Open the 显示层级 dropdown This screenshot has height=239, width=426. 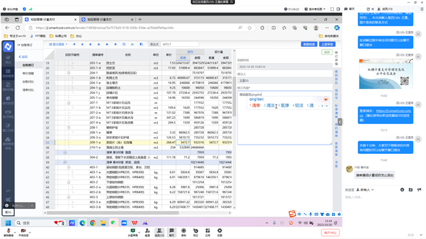coord(58,44)
